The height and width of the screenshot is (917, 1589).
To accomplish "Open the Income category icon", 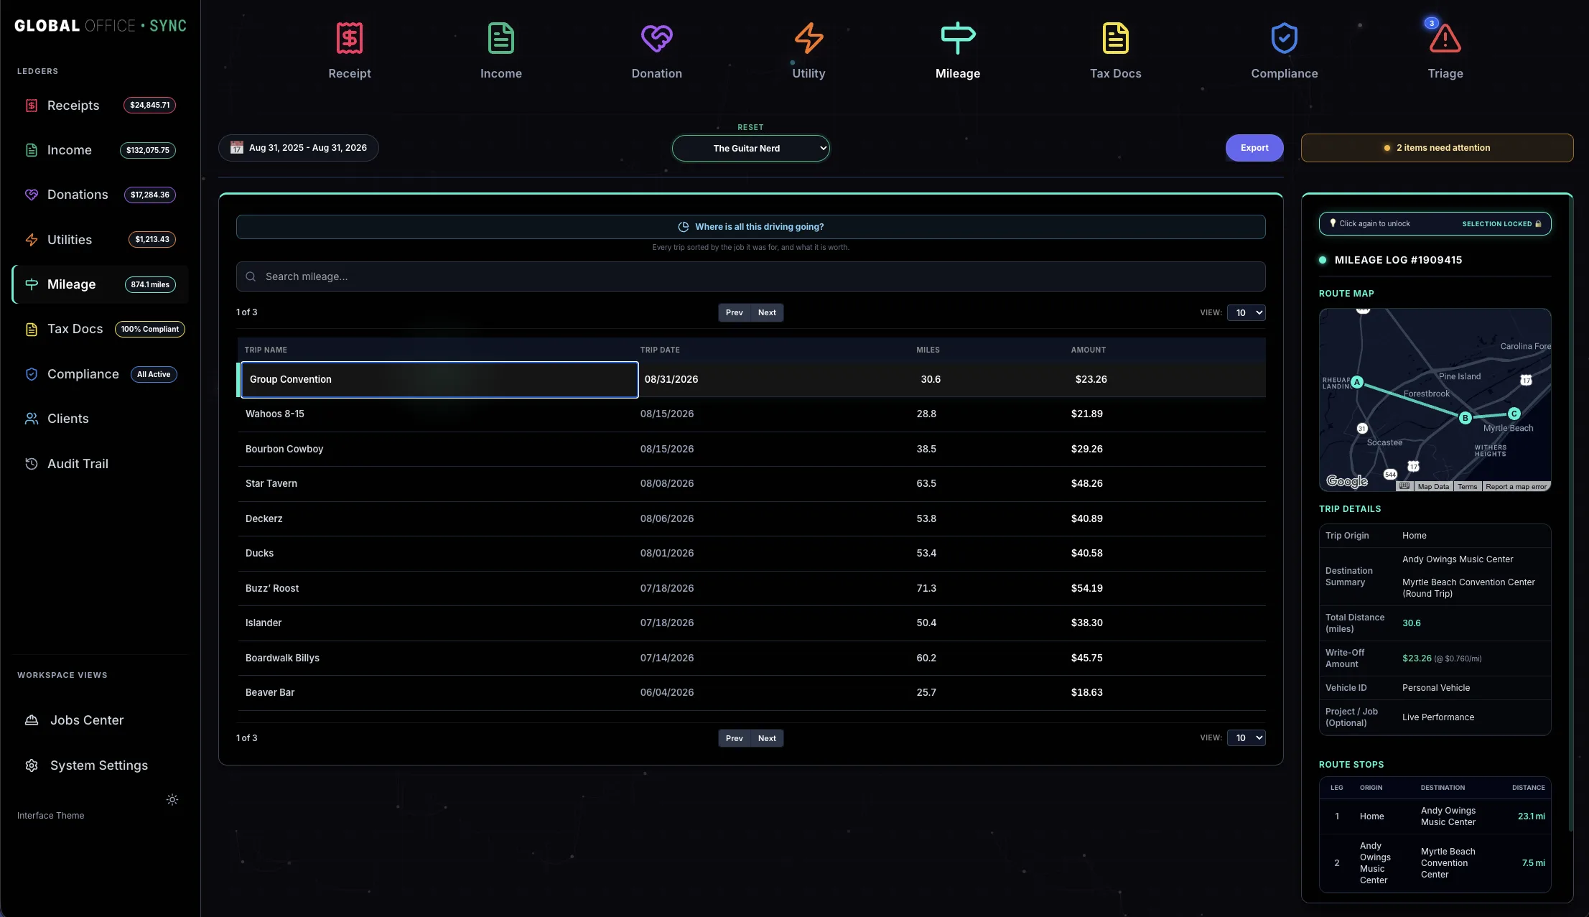I will 501,38.
